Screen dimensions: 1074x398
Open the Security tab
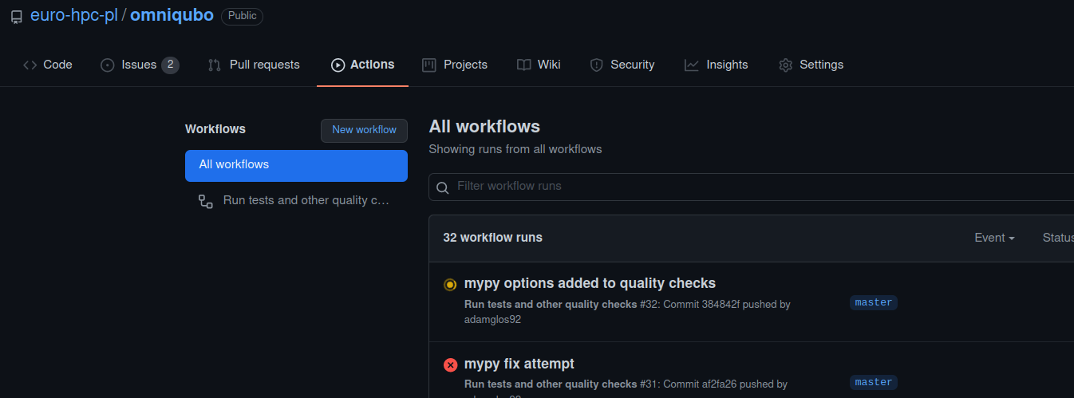(x=622, y=65)
